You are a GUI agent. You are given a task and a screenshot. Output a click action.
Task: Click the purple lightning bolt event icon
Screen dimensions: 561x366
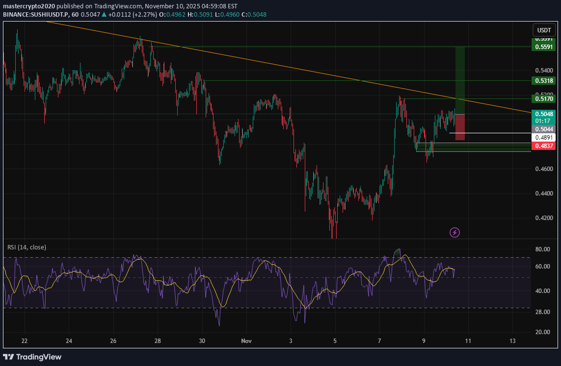pyautogui.click(x=455, y=232)
